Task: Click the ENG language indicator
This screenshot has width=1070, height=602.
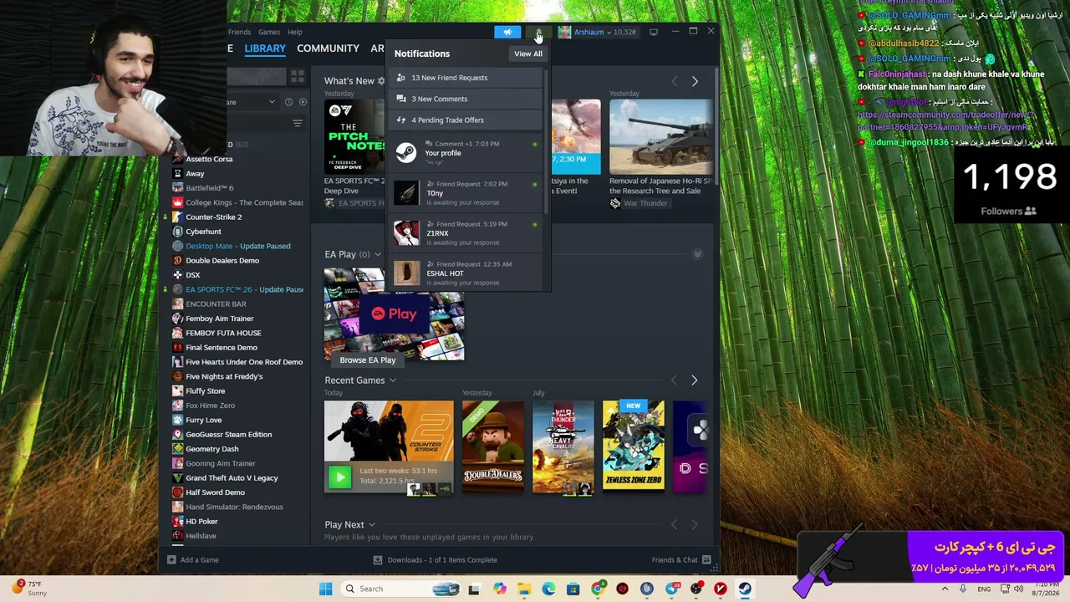Action: 984,589
